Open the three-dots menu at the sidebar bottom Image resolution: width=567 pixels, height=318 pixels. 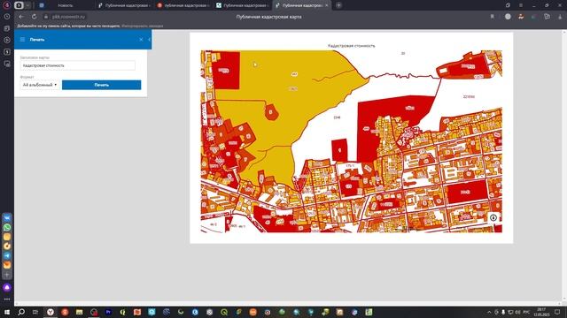tap(7, 299)
